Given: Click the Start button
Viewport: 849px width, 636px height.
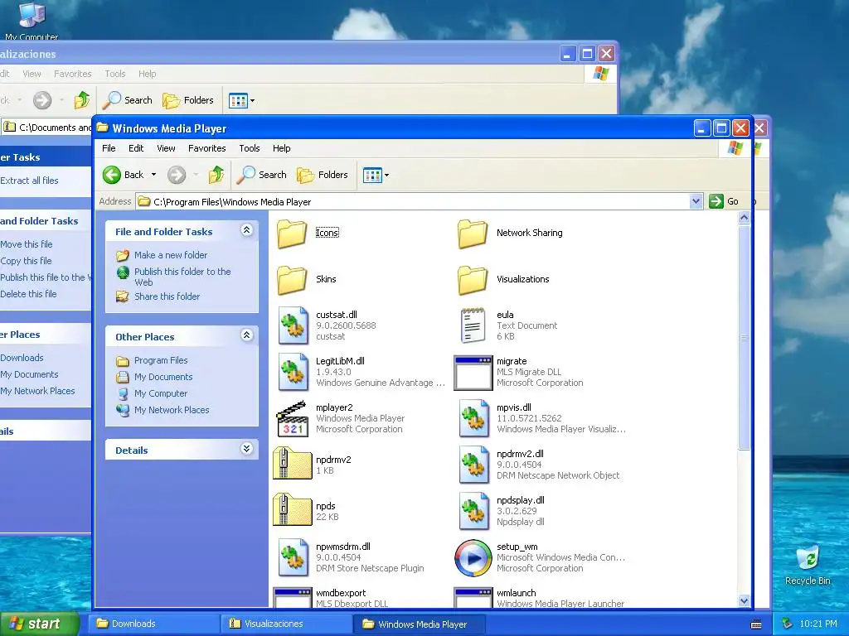Looking at the screenshot, I should point(39,624).
